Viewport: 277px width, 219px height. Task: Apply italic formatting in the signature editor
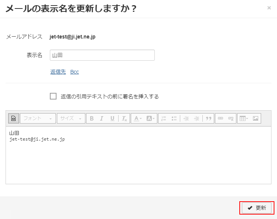[x=102, y=118]
